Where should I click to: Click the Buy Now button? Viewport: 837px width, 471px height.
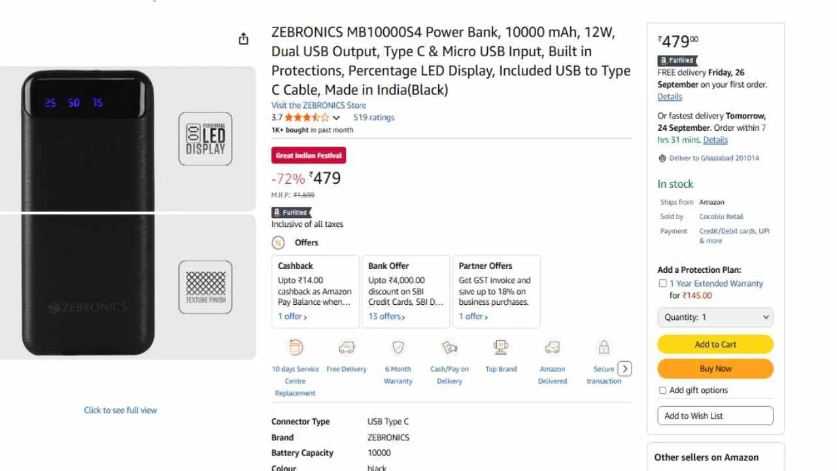(715, 368)
